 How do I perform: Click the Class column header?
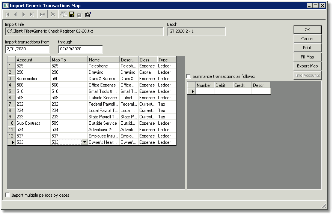tap(148, 60)
